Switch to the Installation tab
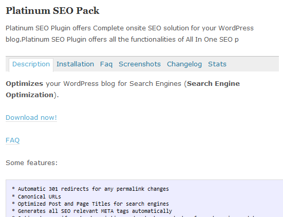This screenshot has height=217, width=283. 75,64
